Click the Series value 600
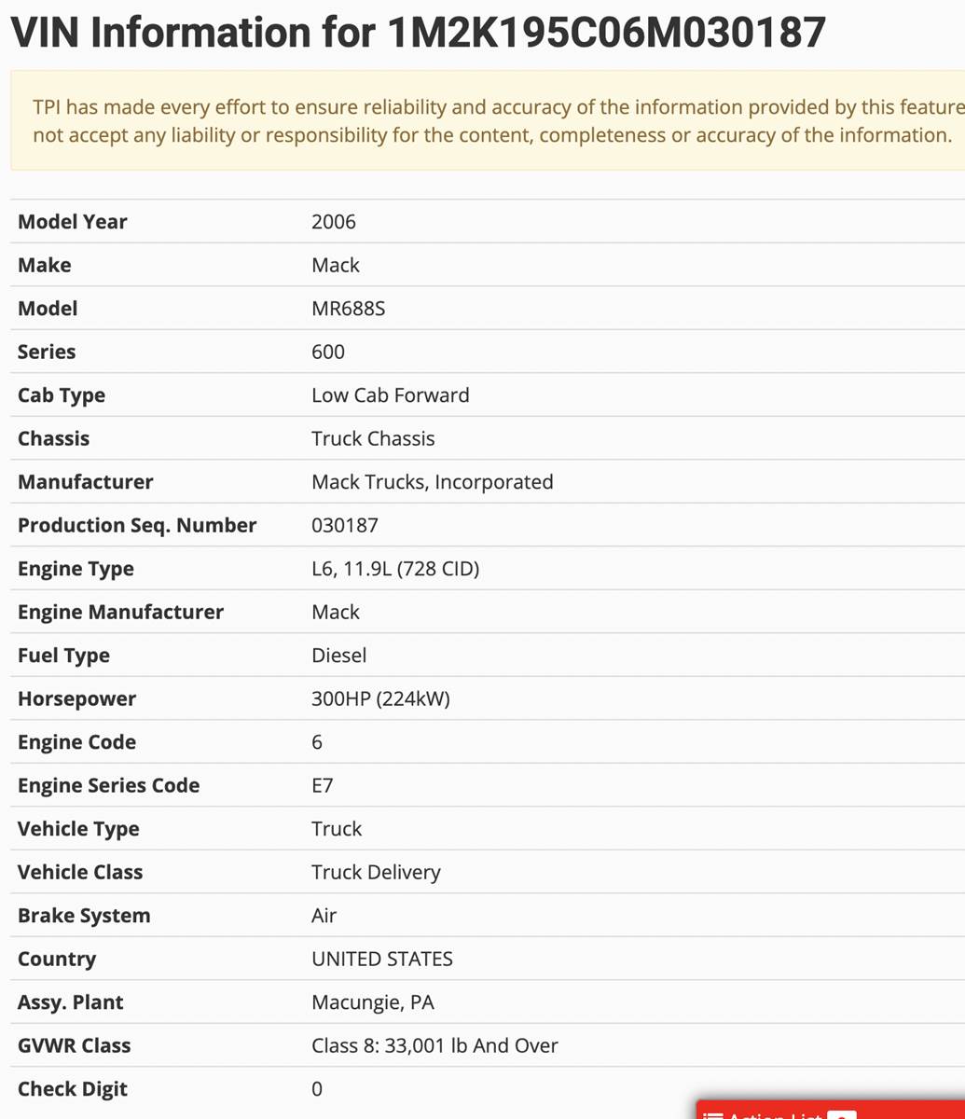 click(328, 352)
